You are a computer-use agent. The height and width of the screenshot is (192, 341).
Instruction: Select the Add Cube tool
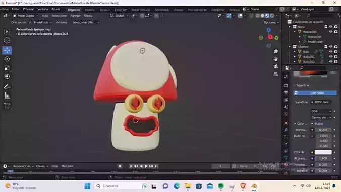tap(7, 106)
